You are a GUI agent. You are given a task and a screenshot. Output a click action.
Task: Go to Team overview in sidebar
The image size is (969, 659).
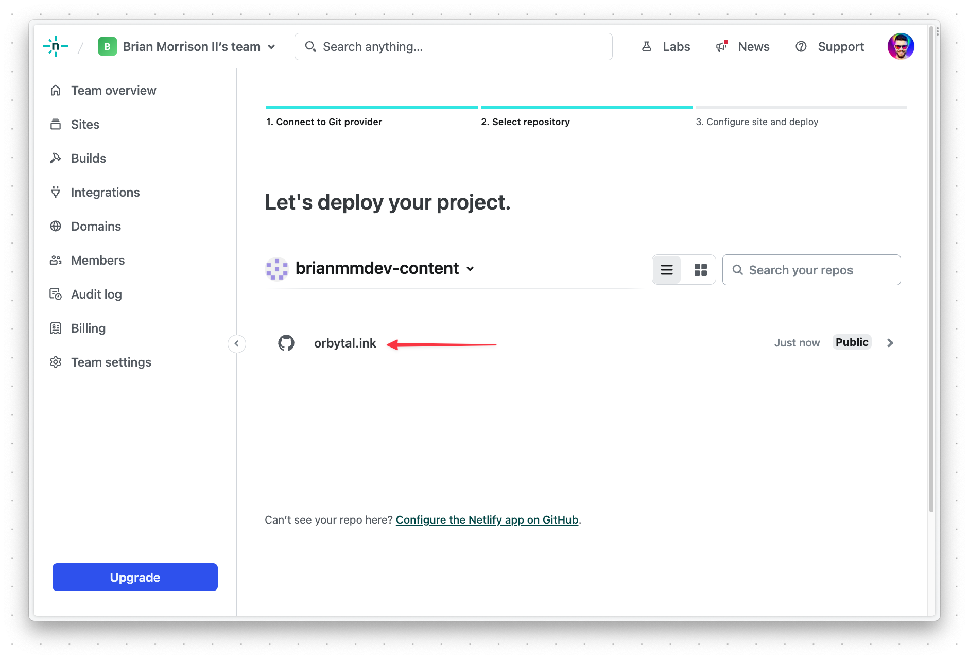click(x=113, y=90)
